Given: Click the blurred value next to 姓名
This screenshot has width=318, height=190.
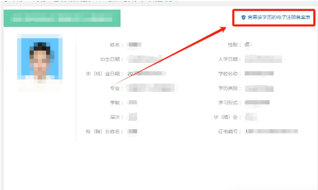Looking at the screenshot, I should click(x=134, y=45).
